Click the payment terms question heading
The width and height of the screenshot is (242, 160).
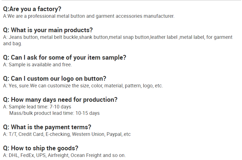point(47,127)
